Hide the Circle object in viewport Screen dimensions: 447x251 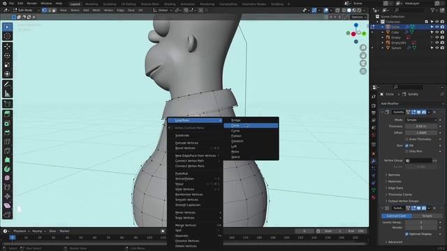pyautogui.click(x=437, y=26)
